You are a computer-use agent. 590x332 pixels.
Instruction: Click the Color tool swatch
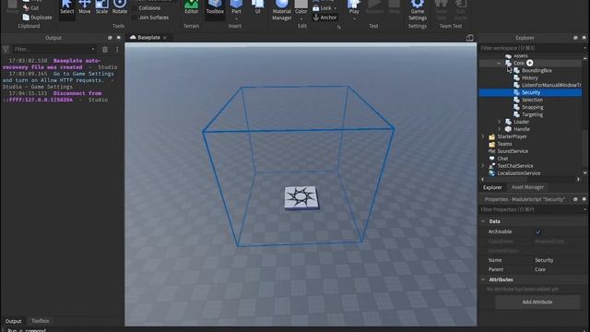point(301,6)
